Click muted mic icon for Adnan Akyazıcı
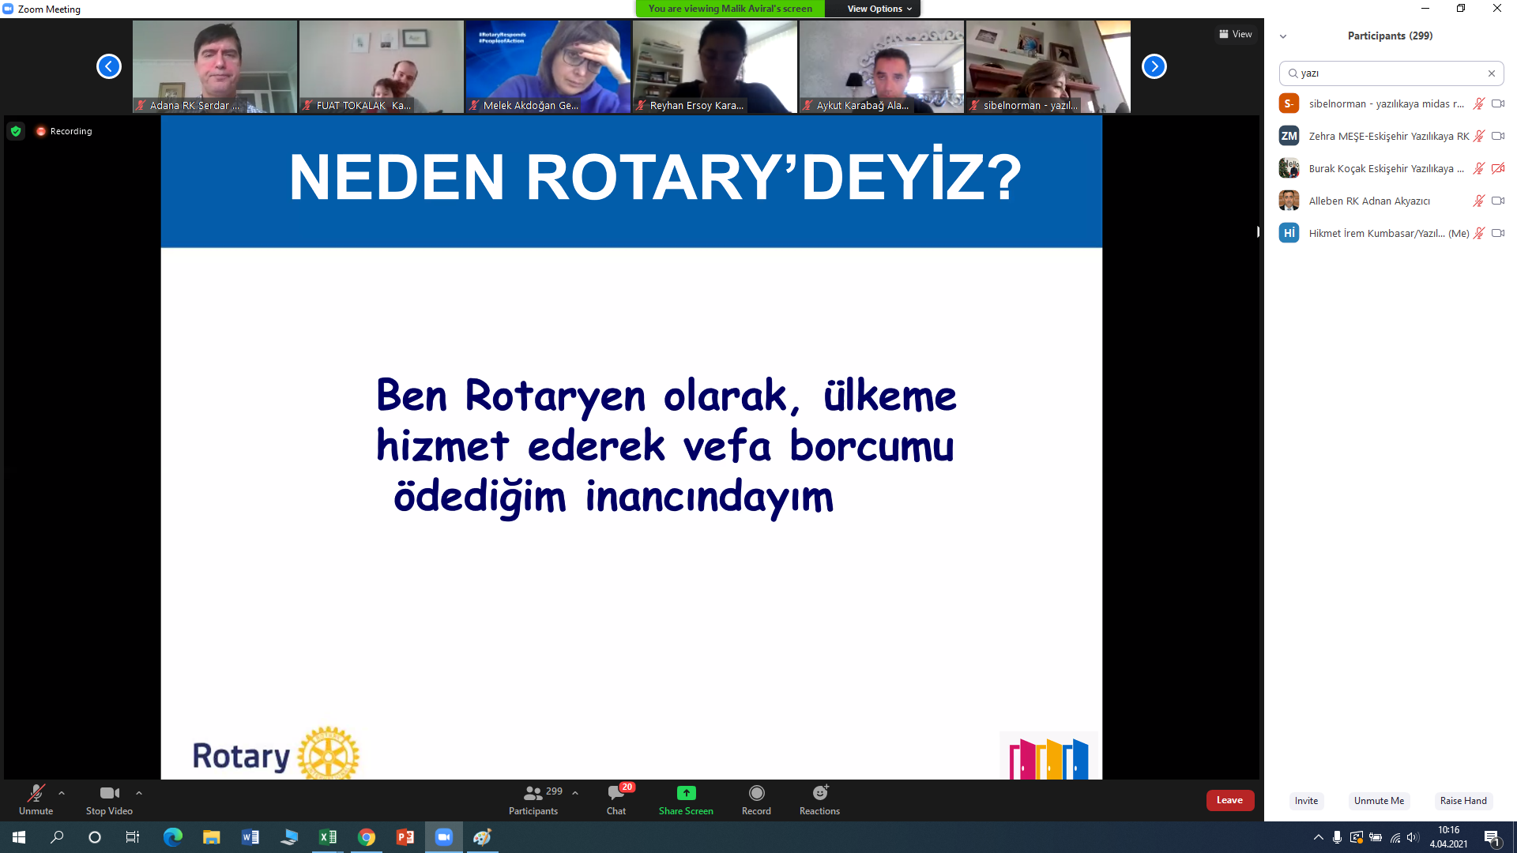Screen dimensions: 1517x853 click(x=1479, y=201)
